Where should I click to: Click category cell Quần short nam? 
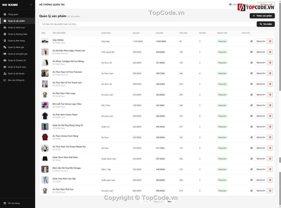pyautogui.click(x=109, y=159)
